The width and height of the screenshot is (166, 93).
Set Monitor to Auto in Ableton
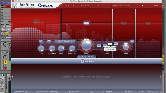[x=7, y=33]
